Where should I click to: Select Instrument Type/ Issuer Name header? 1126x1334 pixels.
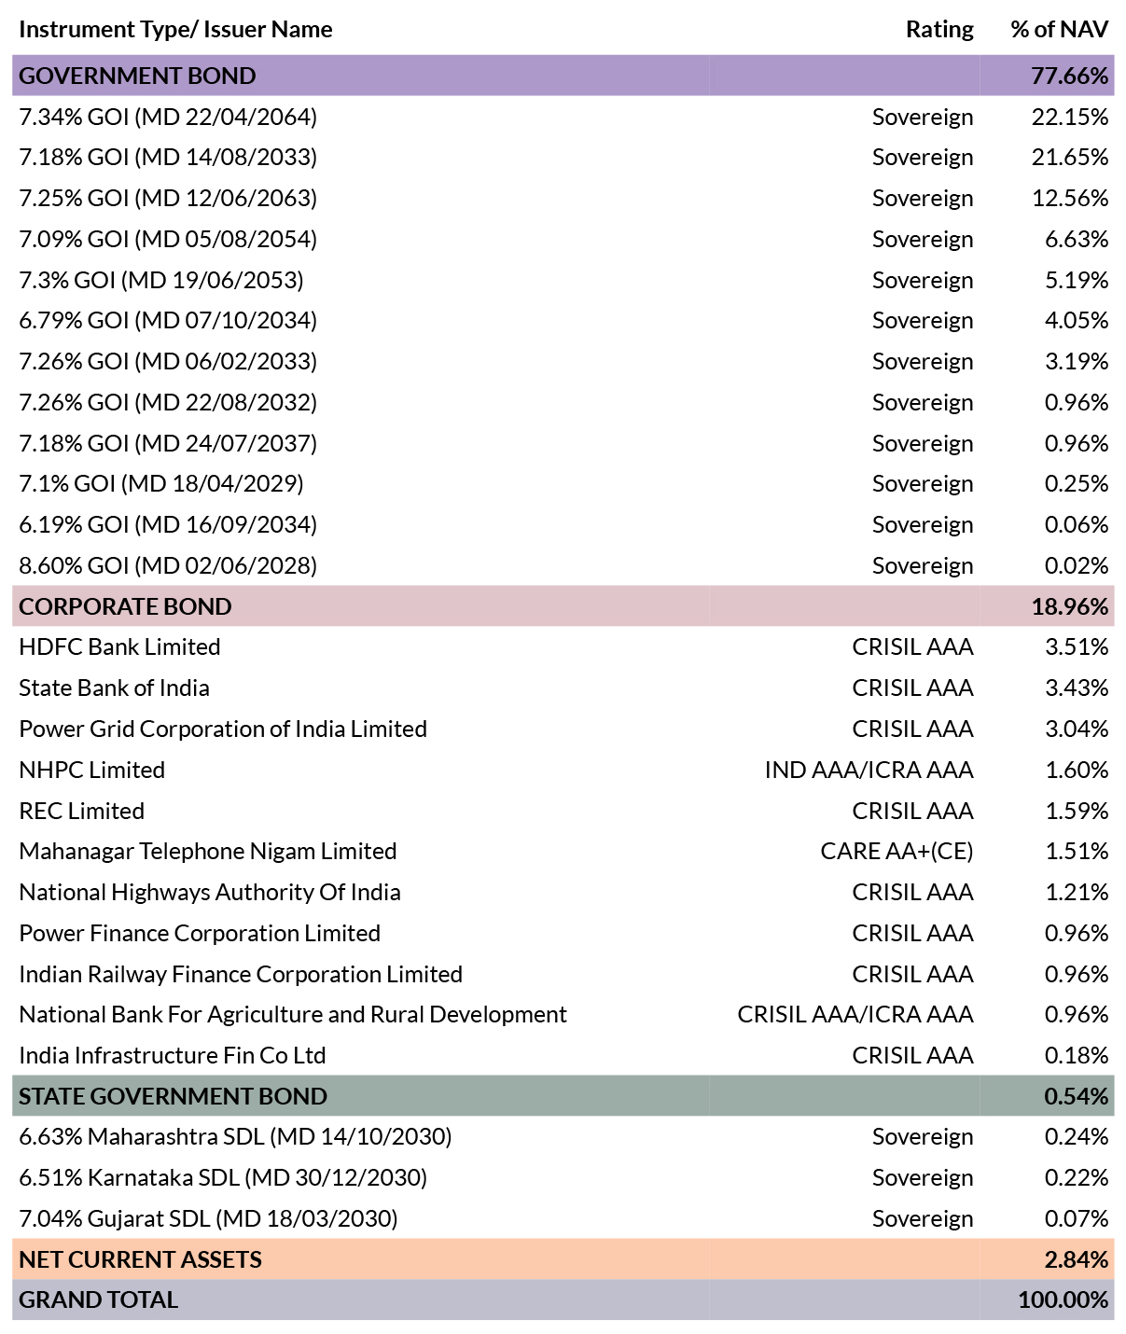coord(175,29)
